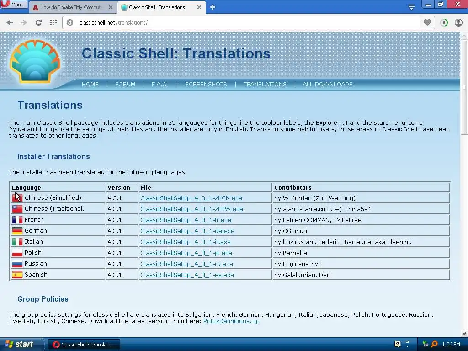The image size is (468, 351).
Task: Click site info globe icon in address bar
Action: 70,23
